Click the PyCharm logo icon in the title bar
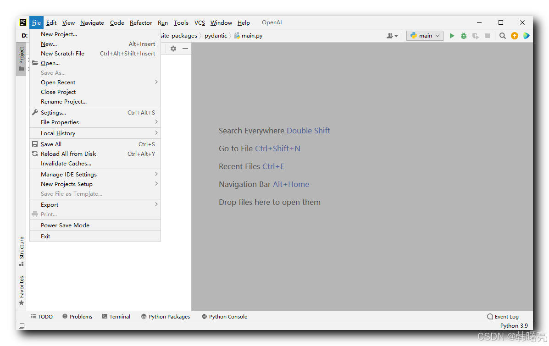Image resolution: width=549 pixels, height=346 pixels. click(23, 22)
